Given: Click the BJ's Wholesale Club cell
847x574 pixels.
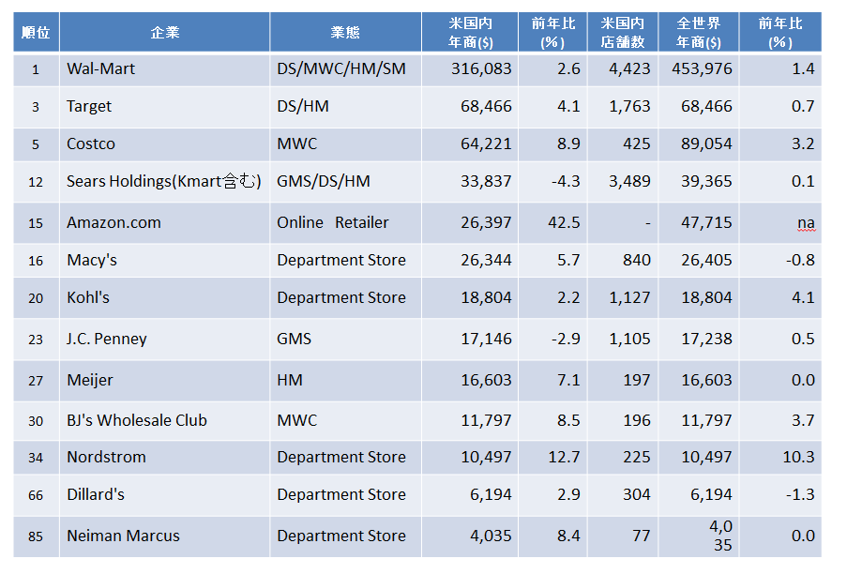Looking at the screenshot, I should [x=165, y=420].
